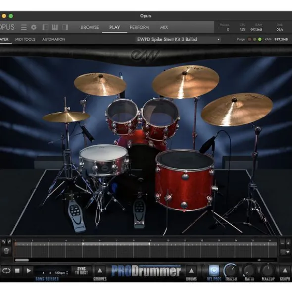
Task: Expand the DRUMS panel arrow
Action: click(x=191, y=270)
